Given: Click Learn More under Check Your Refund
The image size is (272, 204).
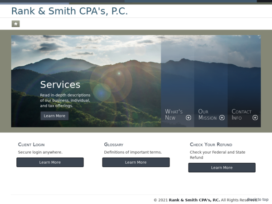Looking at the screenshot, I should pyautogui.click(x=222, y=168).
